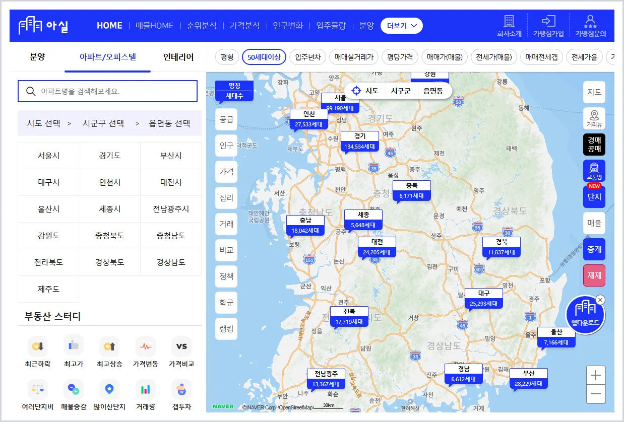624x422 pixels.
Task: Open the 전세가(매물) filter
Action: click(x=494, y=57)
